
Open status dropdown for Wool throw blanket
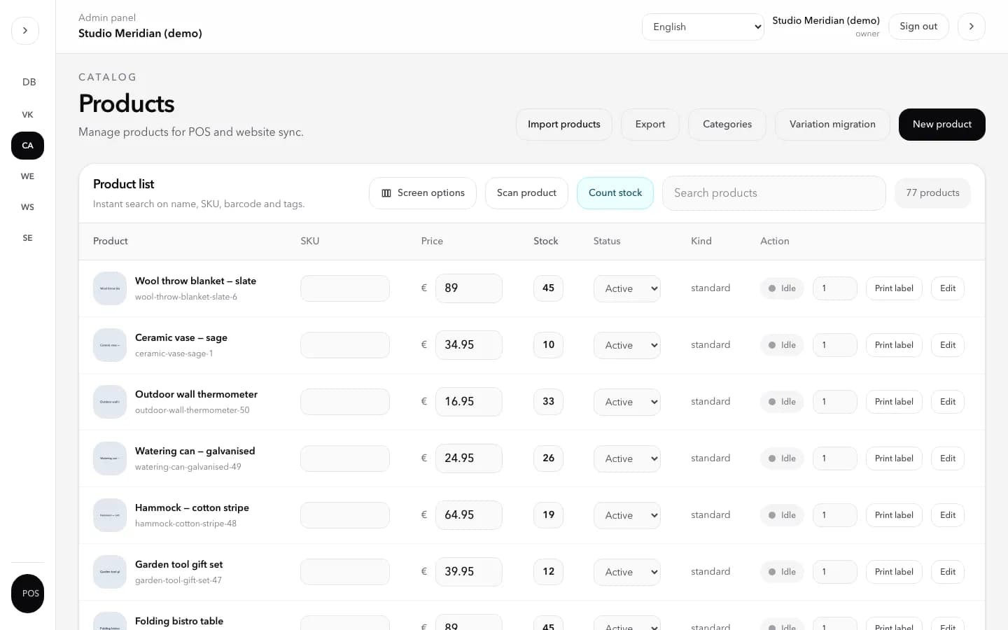627,288
